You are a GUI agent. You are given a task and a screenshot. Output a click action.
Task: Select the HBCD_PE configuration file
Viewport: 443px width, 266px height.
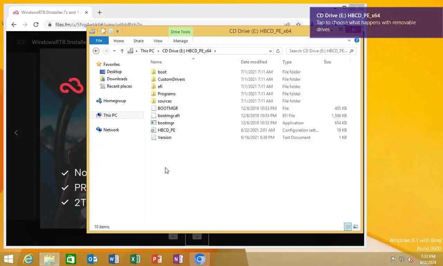click(166, 130)
